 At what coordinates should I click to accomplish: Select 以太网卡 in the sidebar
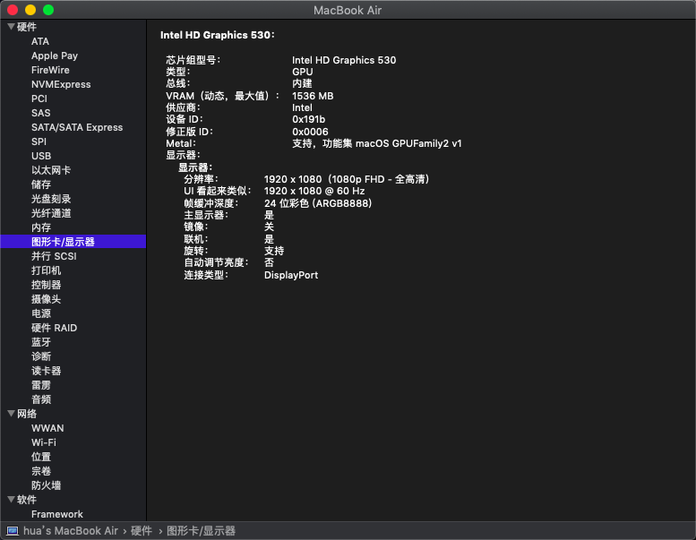click(x=51, y=170)
